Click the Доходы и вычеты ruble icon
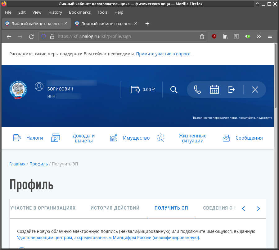 (x=56, y=138)
